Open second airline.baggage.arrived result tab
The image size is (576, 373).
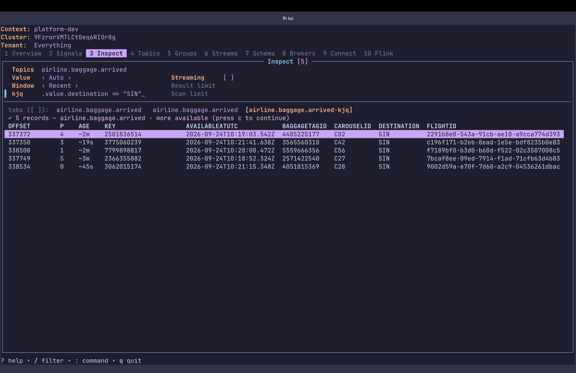pos(195,110)
